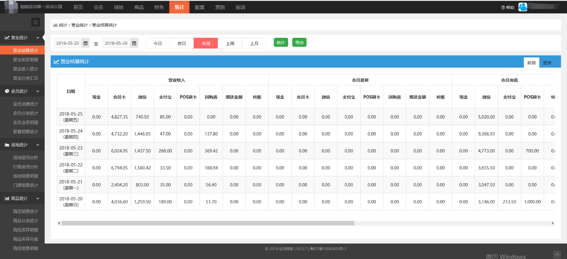Image resolution: width=567 pixels, height=259 pixels.
Task: Click the user avatar icon in the top bar
Action: click(x=523, y=7)
